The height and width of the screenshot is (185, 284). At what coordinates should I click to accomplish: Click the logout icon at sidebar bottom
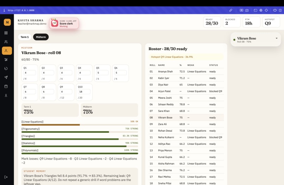point(6,177)
